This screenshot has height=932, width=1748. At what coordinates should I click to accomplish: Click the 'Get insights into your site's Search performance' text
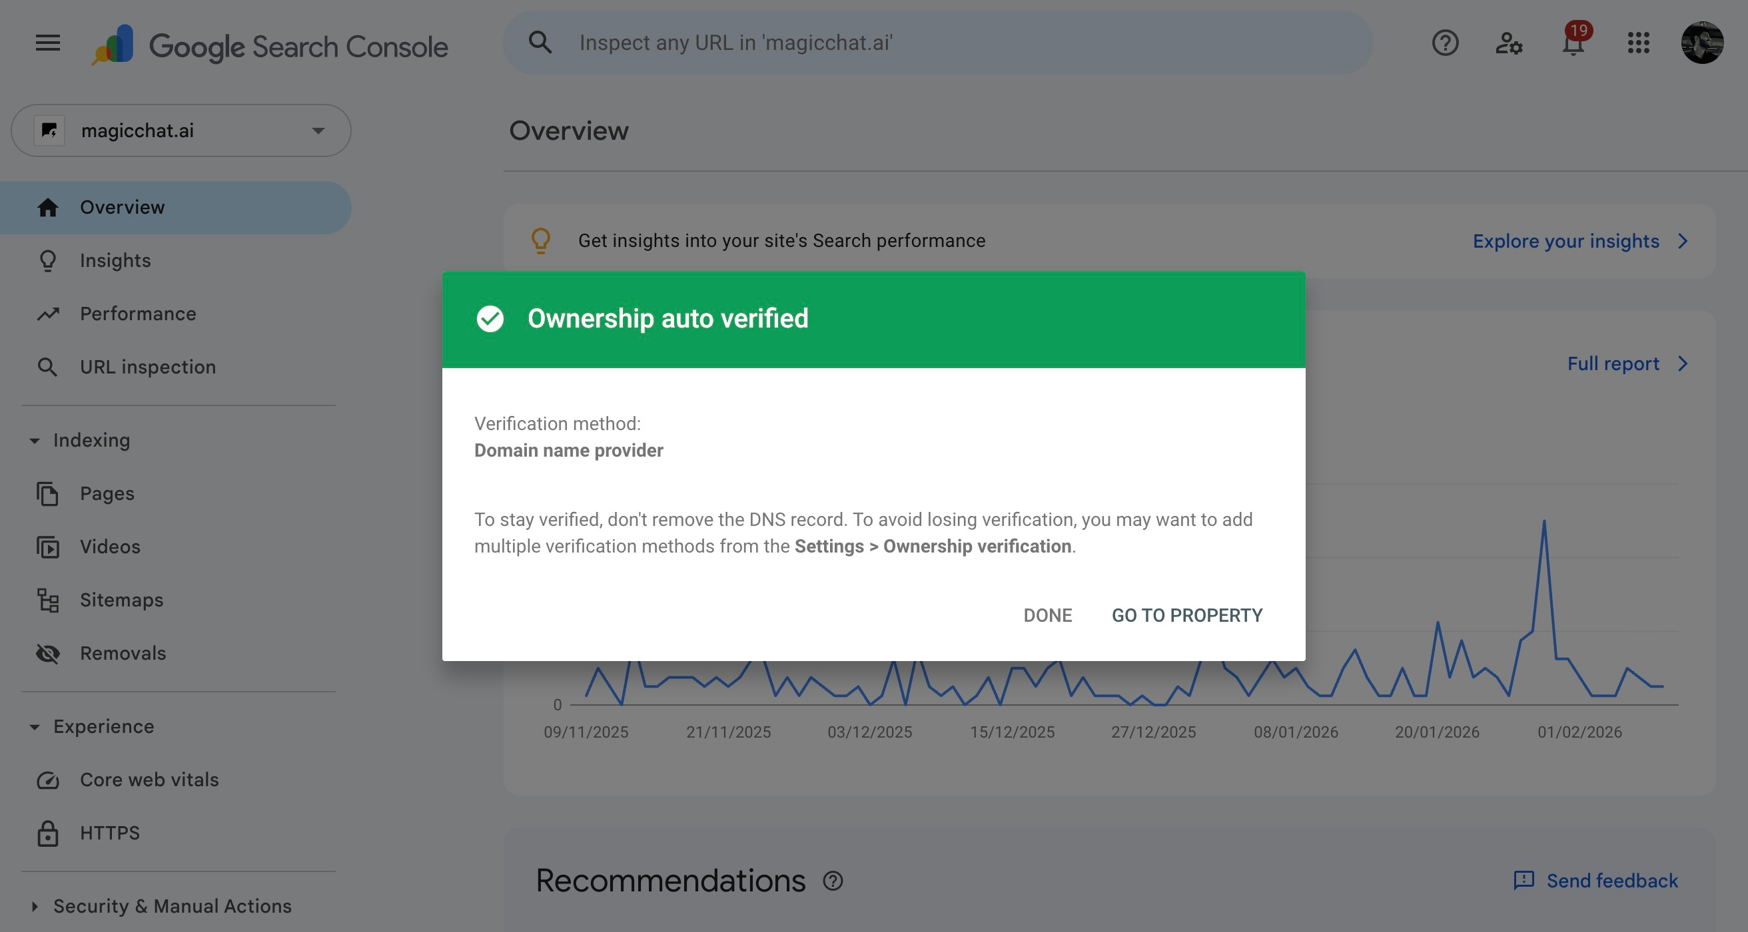click(x=781, y=241)
